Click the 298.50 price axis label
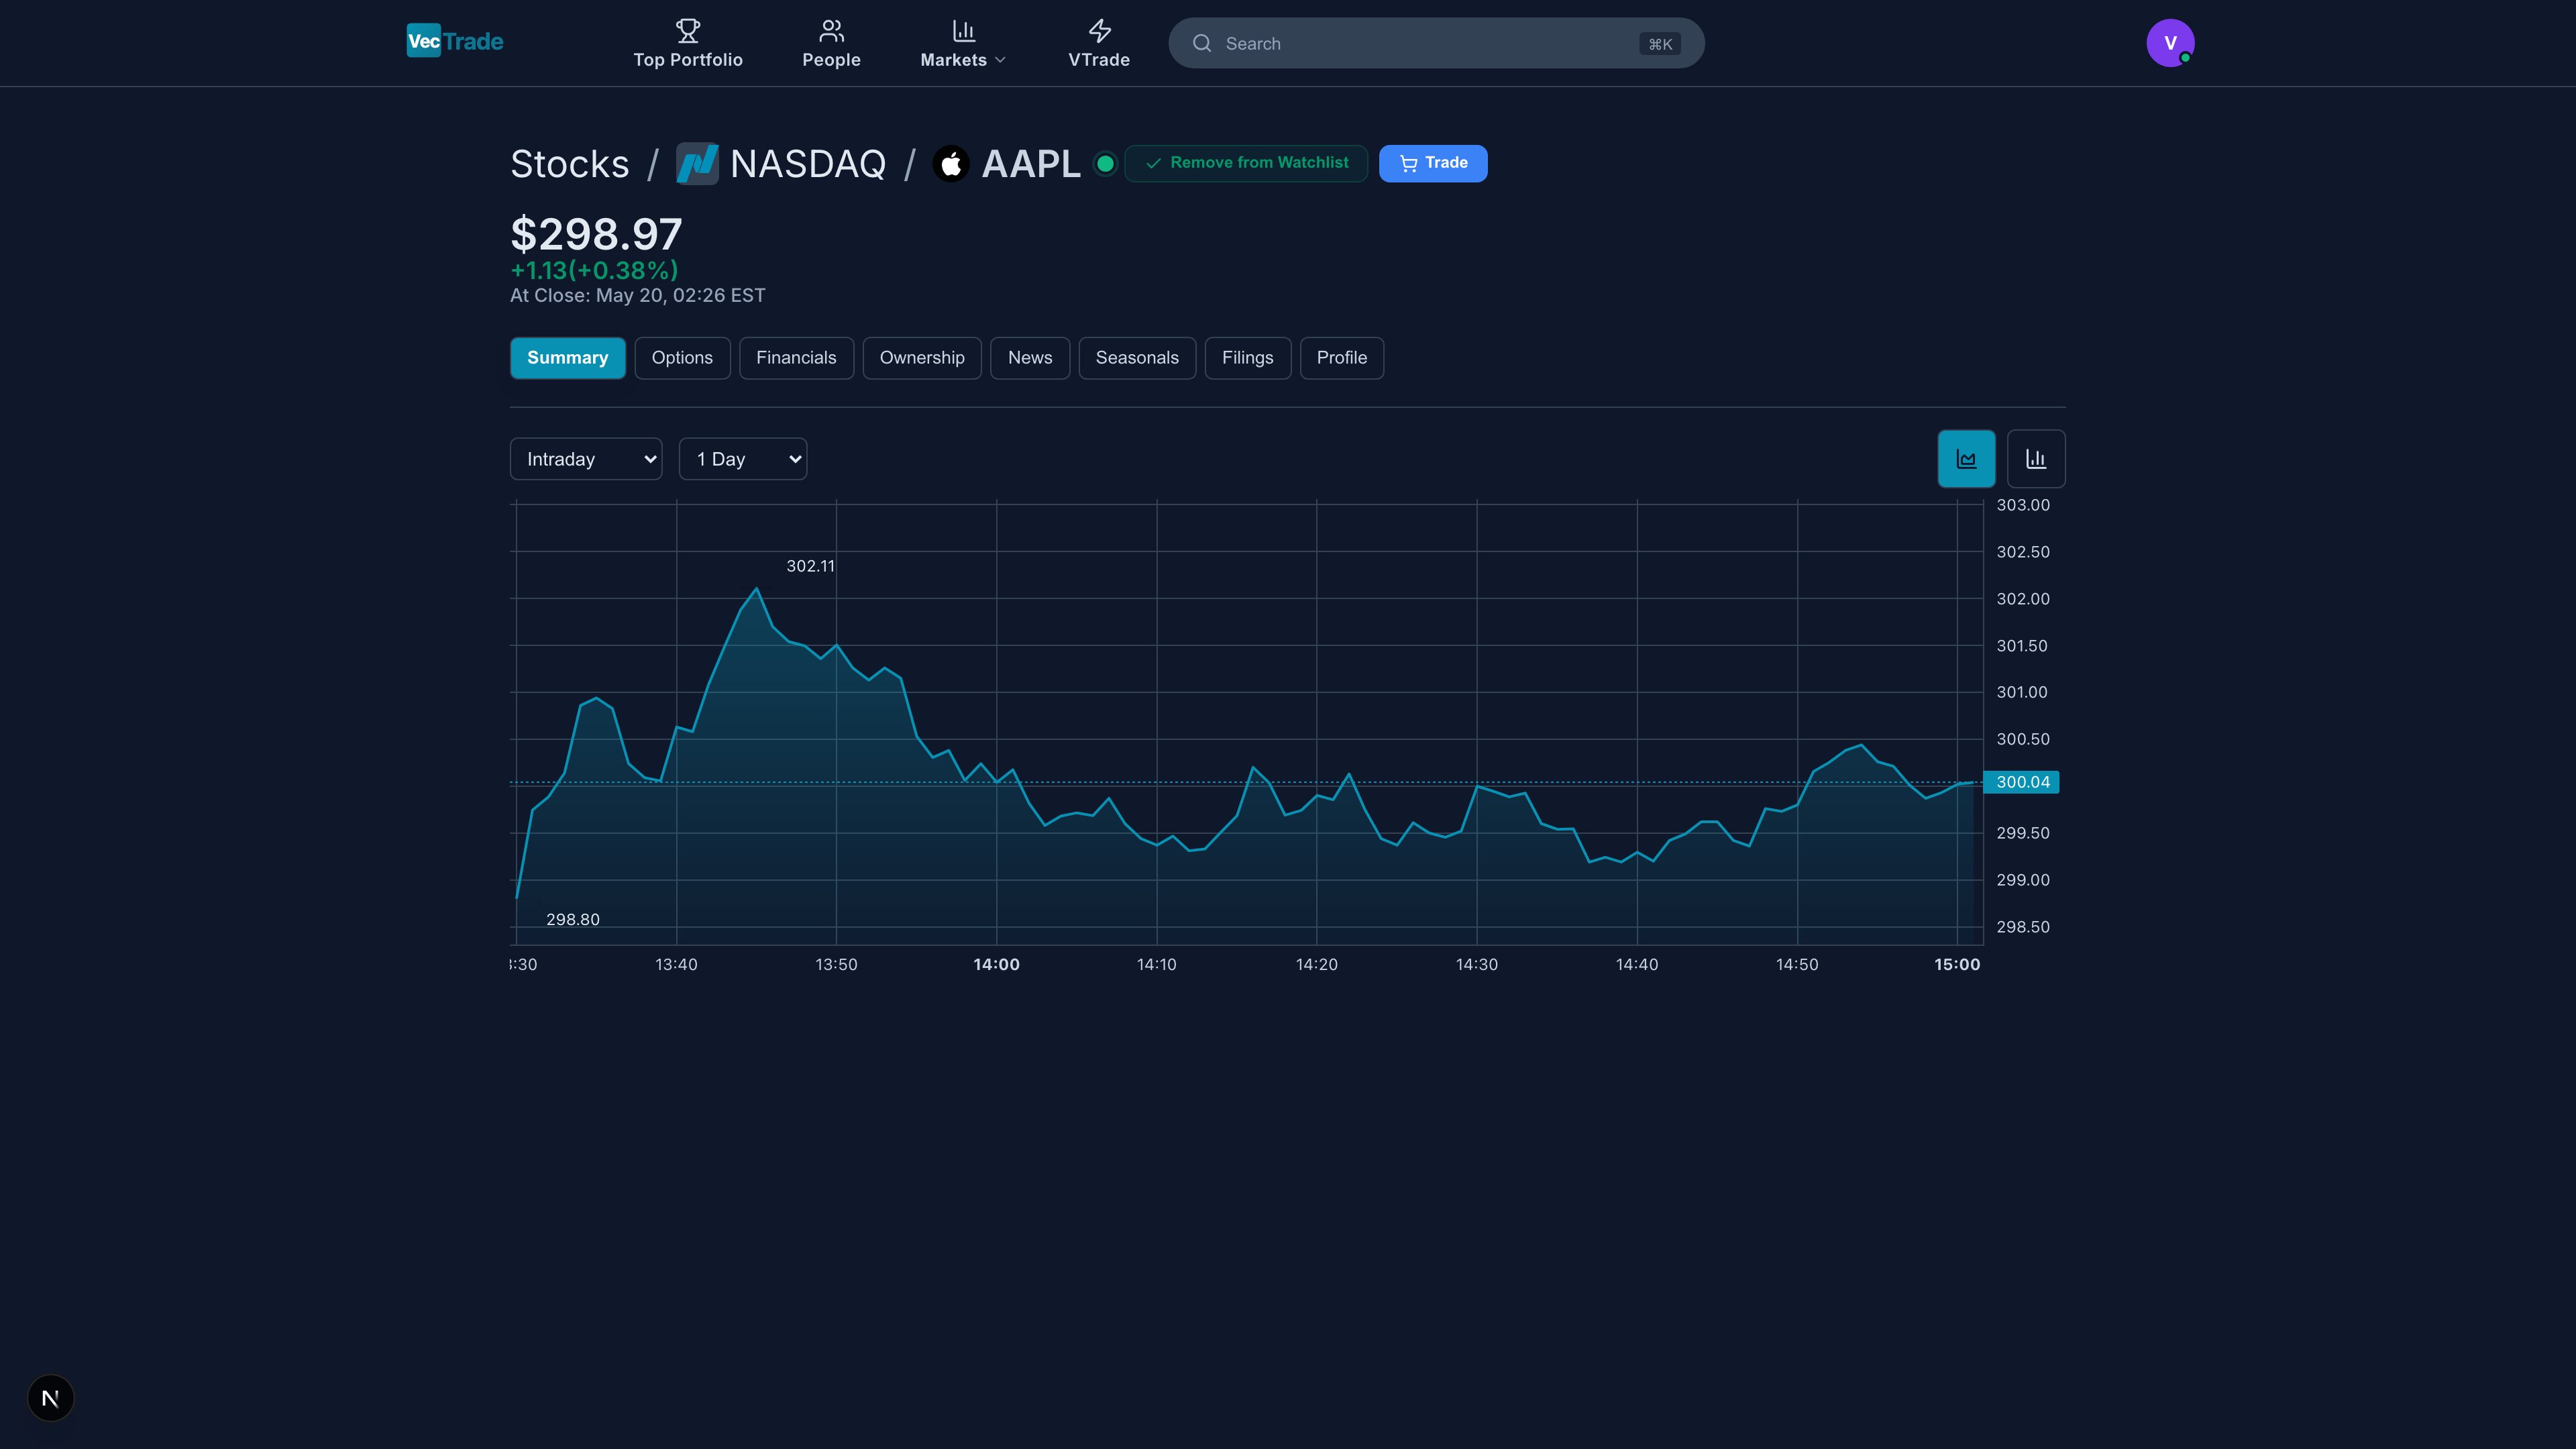2576x1449 pixels. click(2023, 927)
